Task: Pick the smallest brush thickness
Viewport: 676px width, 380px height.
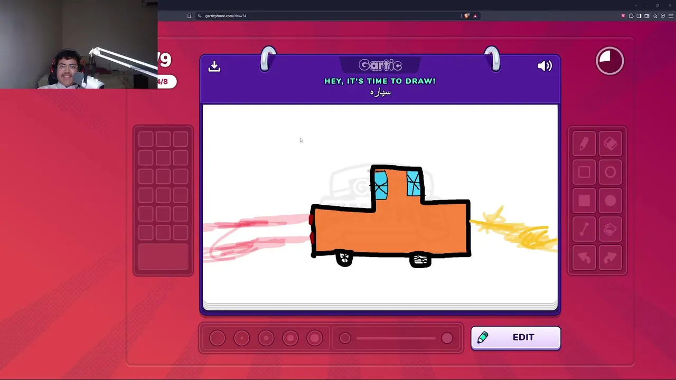Action: pyautogui.click(x=217, y=338)
